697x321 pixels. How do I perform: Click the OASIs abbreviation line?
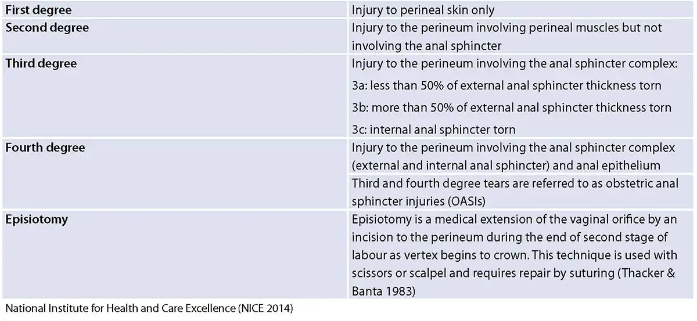click(418, 201)
